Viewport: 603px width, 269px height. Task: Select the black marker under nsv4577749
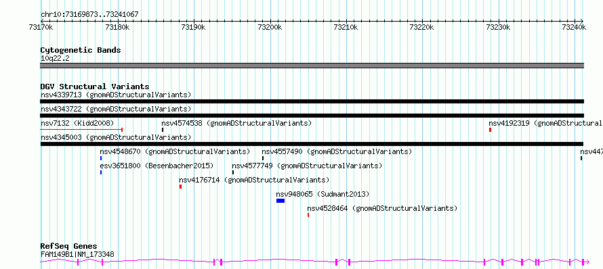click(x=233, y=172)
